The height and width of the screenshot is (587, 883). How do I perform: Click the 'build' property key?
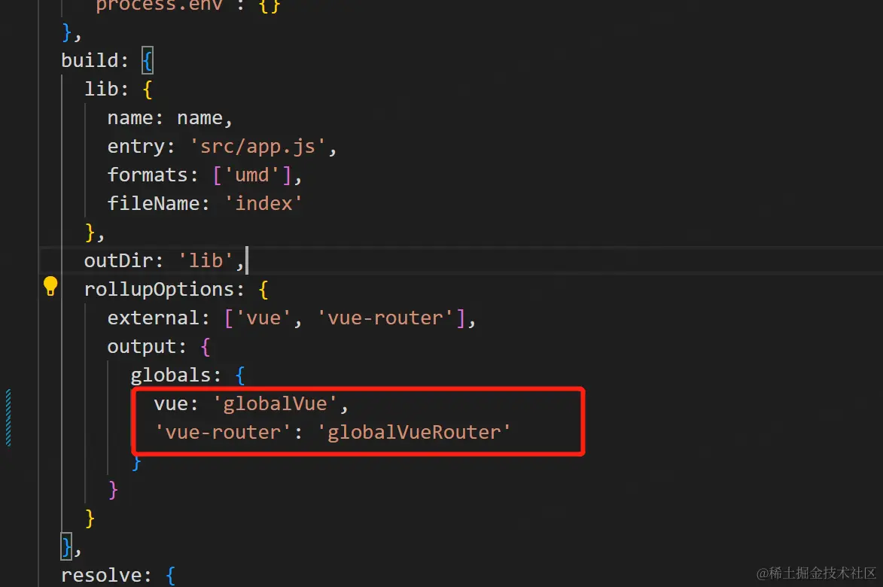click(x=89, y=60)
